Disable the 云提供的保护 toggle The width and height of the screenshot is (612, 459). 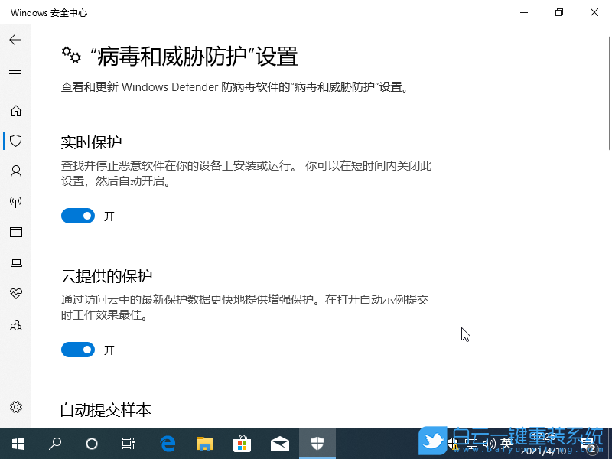click(77, 350)
